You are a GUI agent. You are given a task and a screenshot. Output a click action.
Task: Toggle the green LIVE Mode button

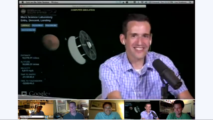(x=25, y=25)
